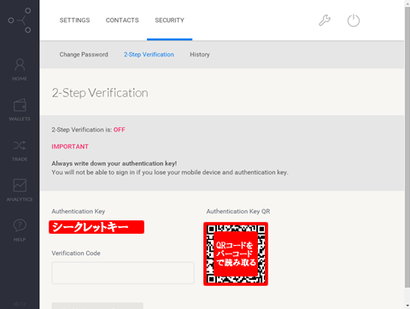The image size is (410, 309).
Task: Open the Change Password sub-tab
Action: [x=84, y=55]
